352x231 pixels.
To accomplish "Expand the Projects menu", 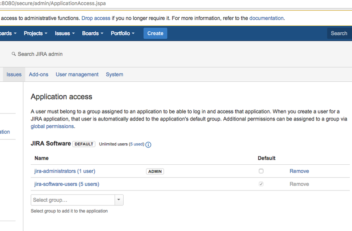I will tap(35, 34).
